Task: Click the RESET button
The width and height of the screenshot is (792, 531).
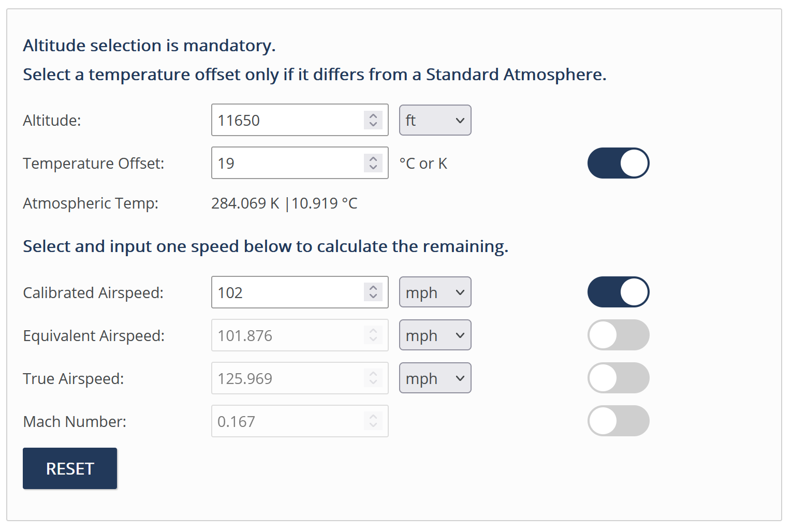Action: tap(70, 468)
